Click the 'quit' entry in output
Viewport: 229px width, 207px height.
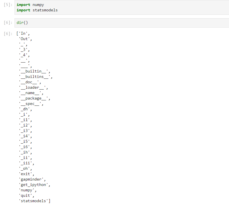(x=25, y=195)
